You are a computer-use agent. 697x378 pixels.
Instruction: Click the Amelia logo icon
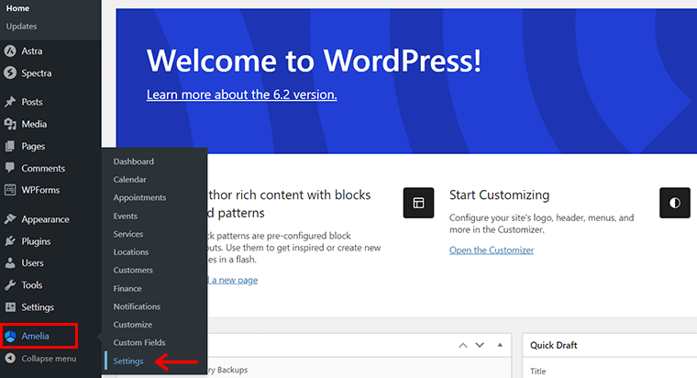tap(10, 337)
